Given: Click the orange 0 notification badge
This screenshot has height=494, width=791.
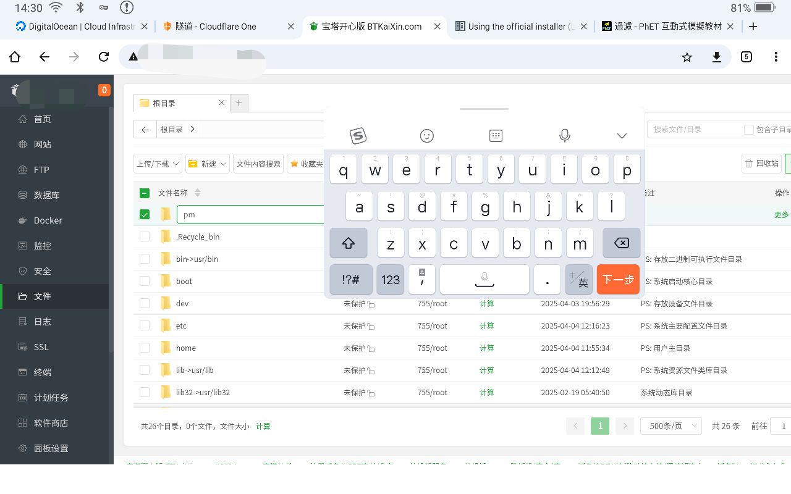Looking at the screenshot, I should [104, 90].
